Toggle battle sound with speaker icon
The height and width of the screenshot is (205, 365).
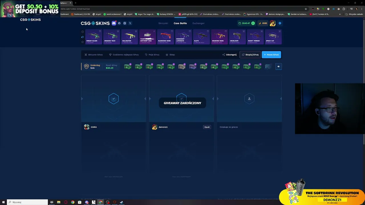(279, 67)
